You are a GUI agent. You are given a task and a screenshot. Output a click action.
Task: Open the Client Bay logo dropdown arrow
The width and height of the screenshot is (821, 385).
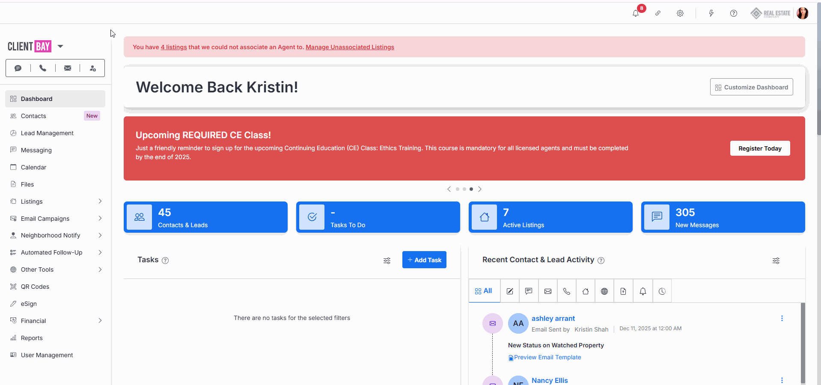point(60,46)
